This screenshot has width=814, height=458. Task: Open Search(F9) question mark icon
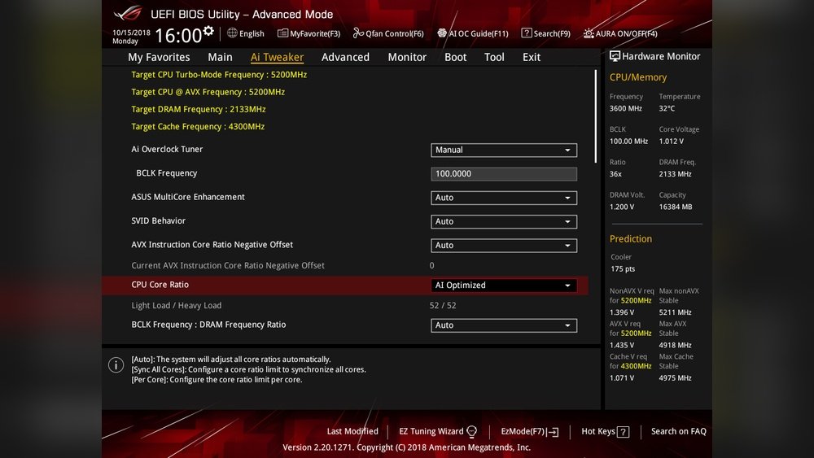(527, 33)
